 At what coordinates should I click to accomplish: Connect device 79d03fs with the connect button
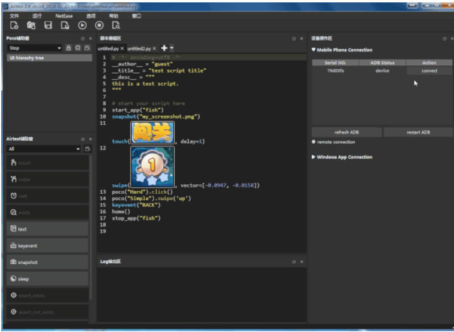point(429,71)
